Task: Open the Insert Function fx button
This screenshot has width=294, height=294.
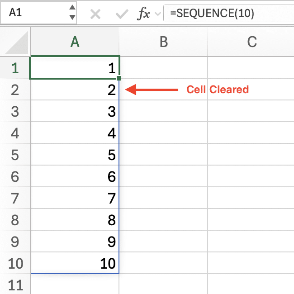Action: pyautogui.click(x=143, y=14)
